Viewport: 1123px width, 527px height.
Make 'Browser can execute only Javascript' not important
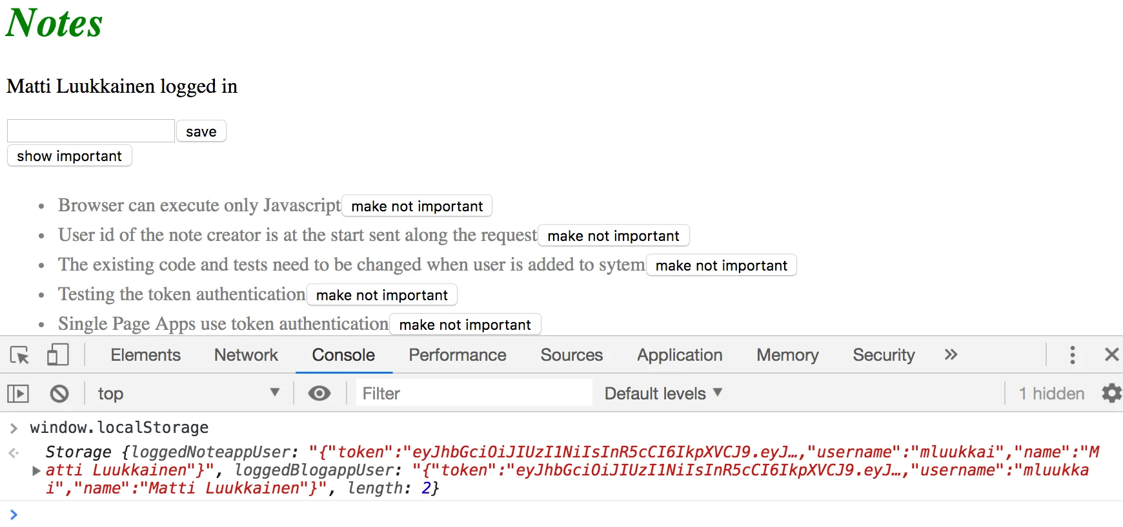417,206
